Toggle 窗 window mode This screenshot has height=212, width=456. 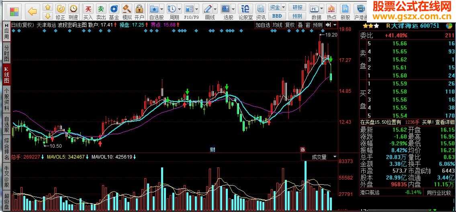(308, 25)
